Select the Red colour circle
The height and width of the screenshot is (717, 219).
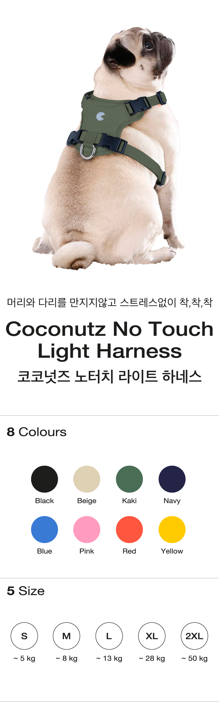(129, 529)
